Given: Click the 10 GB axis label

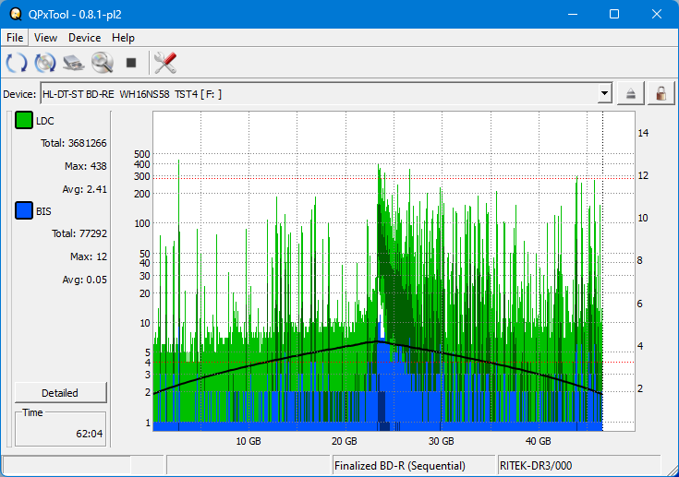Looking at the screenshot, I should coord(249,441).
